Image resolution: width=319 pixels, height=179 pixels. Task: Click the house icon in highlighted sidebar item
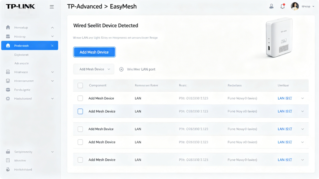point(8,45)
